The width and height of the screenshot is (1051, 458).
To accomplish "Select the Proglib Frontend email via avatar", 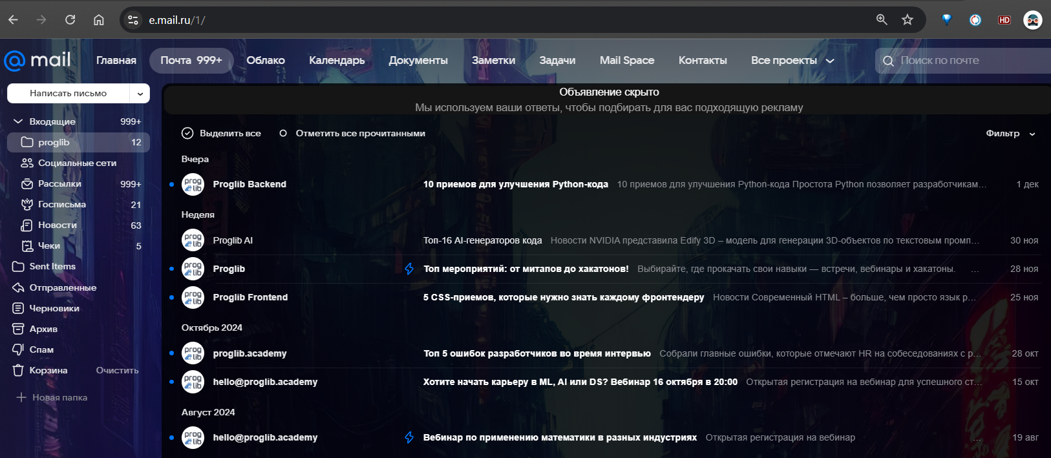I will tap(193, 297).
